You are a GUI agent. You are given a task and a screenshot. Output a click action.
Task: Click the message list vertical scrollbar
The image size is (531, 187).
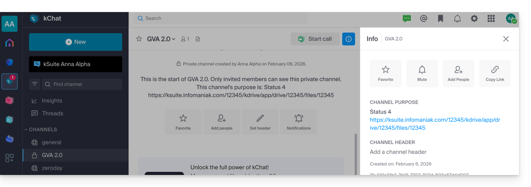click(355, 152)
